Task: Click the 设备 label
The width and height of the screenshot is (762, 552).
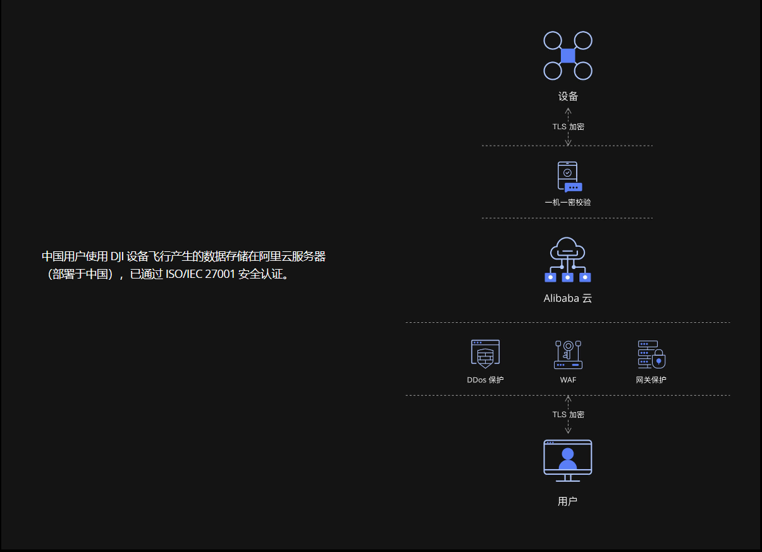Action: (568, 96)
